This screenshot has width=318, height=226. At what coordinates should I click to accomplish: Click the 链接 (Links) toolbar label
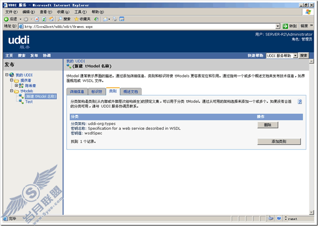tap(304, 26)
